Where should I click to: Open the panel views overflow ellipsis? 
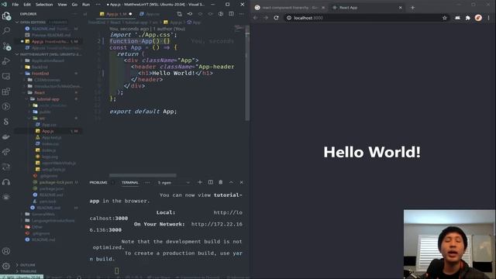pos(147,183)
